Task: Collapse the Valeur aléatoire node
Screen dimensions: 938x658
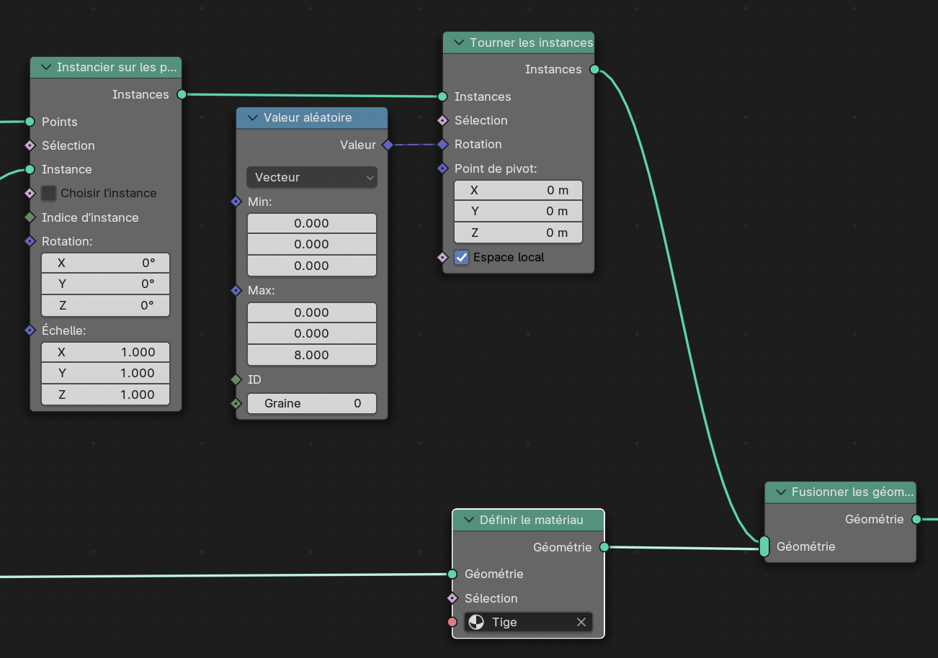Action: pos(252,118)
